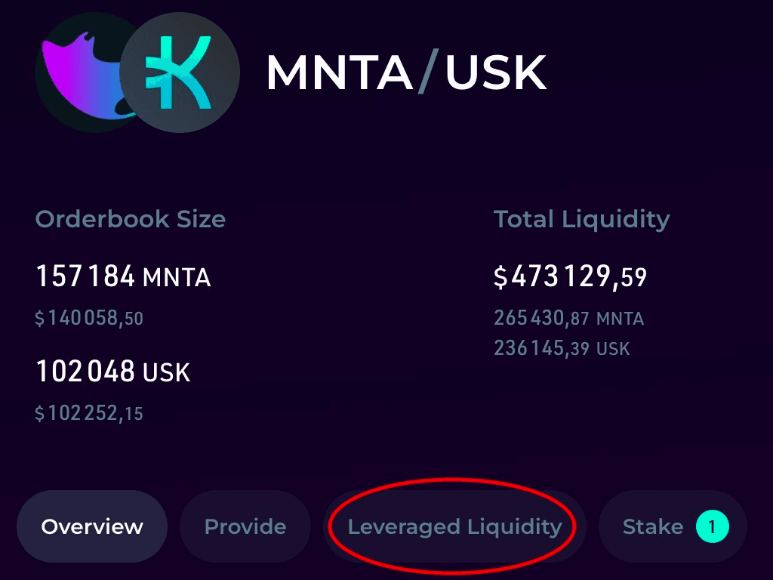The height and width of the screenshot is (580, 773).
Task: Select the 102 048 USK orderbook value
Action: 113,372
